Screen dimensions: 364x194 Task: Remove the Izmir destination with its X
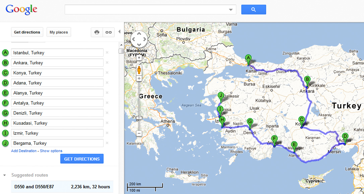pos(107,133)
